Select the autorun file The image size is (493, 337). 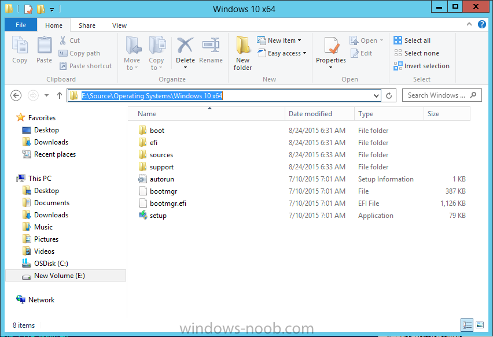[162, 179]
